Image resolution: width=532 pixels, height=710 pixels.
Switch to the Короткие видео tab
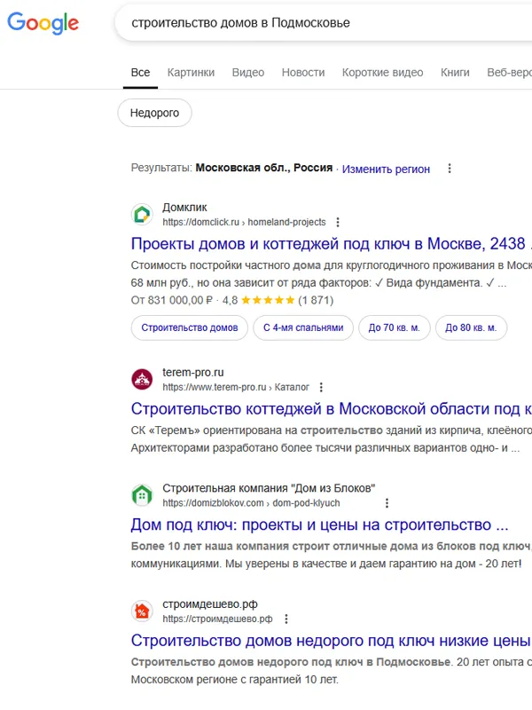point(382,73)
